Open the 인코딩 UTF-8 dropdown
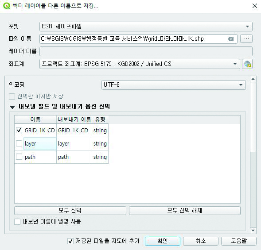The width and height of the screenshot is (261, 250). (174, 85)
